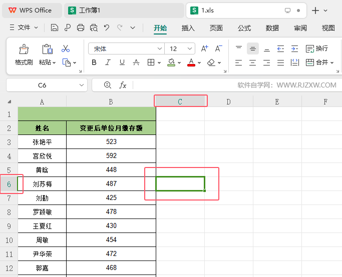Screen dimensions: 342x277
Task: Select column D header
Action: click(228, 101)
